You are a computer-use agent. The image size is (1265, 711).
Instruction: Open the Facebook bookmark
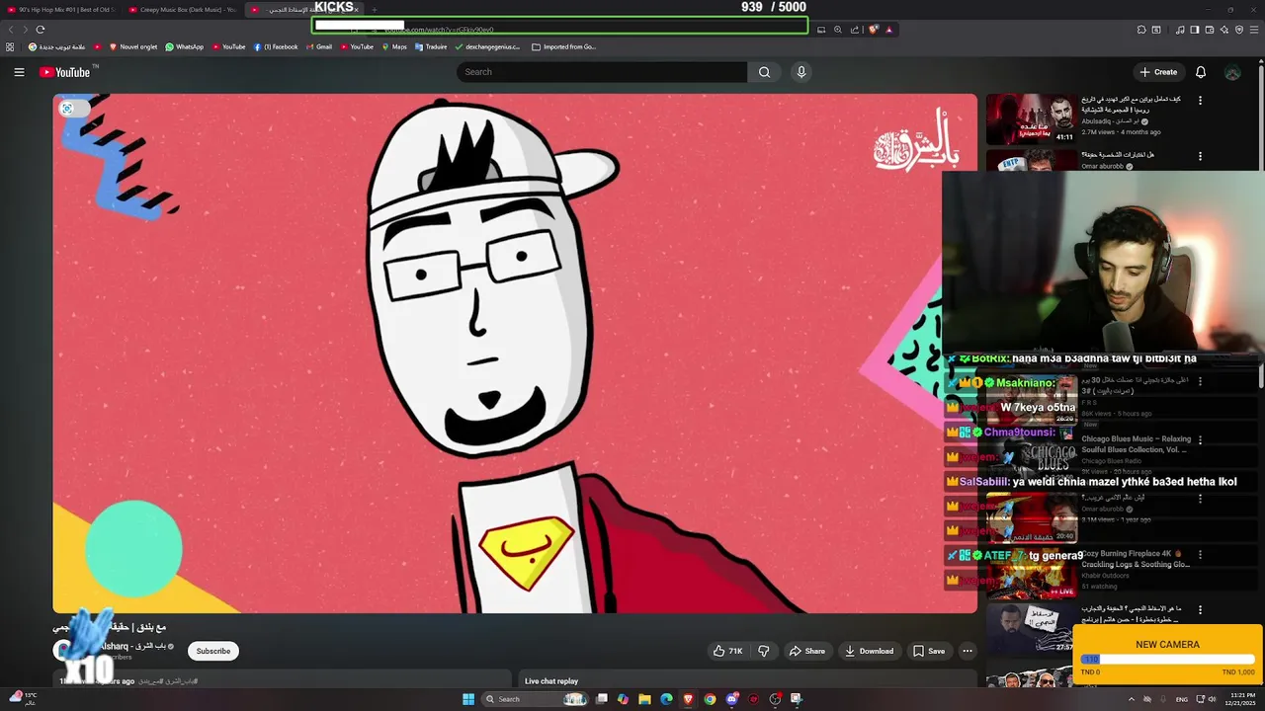pos(276,46)
